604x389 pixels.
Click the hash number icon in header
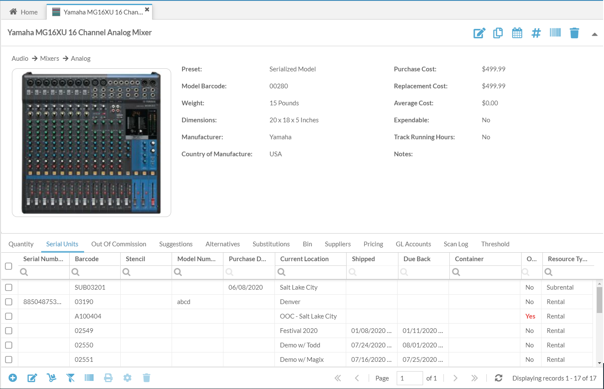pos(536,33)
